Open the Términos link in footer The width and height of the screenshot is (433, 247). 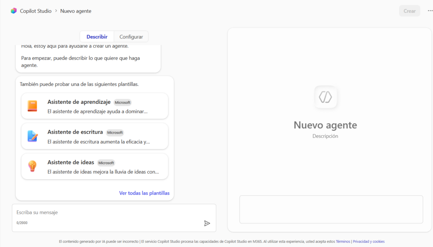point(343,242)
